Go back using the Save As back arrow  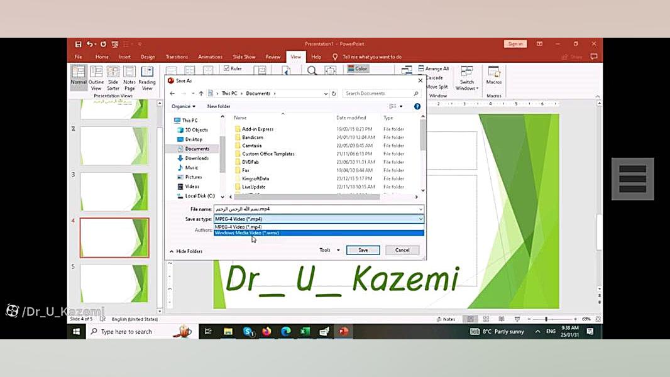pyautogui.click(x=172, y=94)
